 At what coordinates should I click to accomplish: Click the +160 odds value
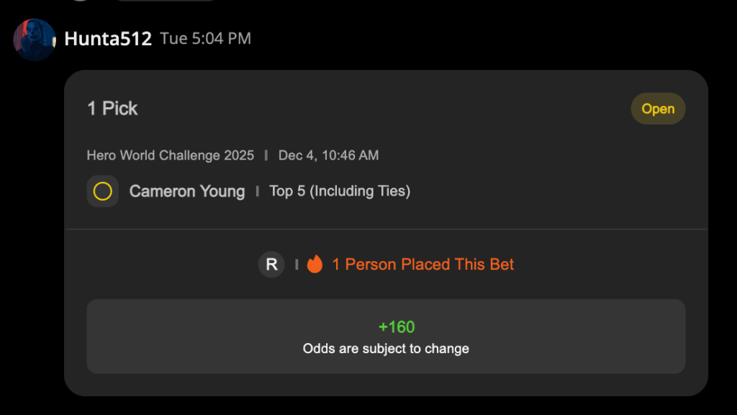397,327
